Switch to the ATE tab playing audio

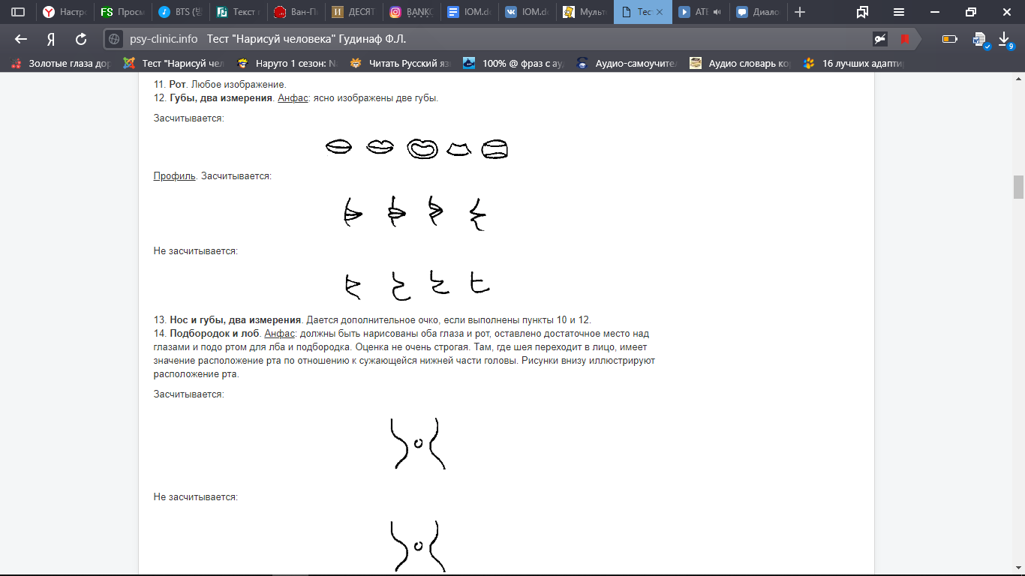pyautogui.click(x=701, y=12)
